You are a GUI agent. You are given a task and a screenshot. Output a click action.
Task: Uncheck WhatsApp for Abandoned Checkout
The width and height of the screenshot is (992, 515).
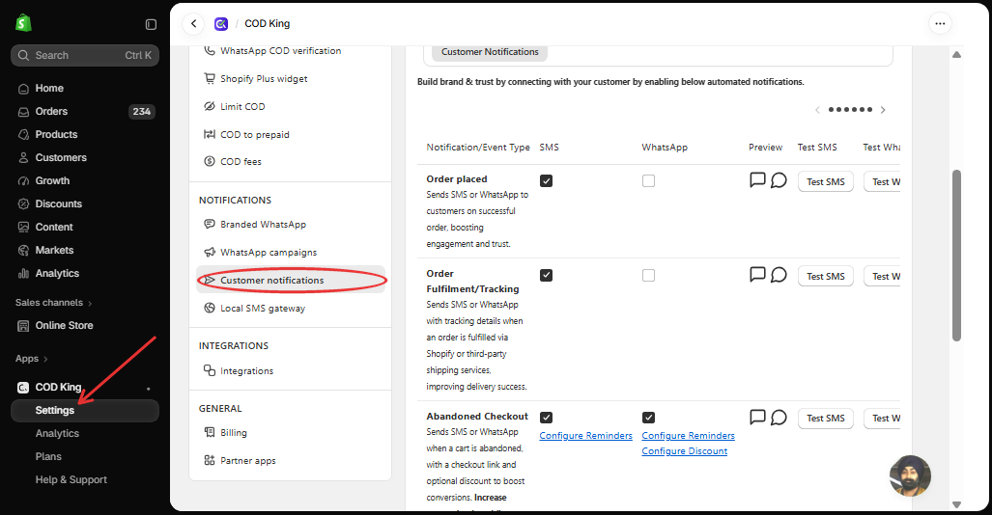point(648,418)
